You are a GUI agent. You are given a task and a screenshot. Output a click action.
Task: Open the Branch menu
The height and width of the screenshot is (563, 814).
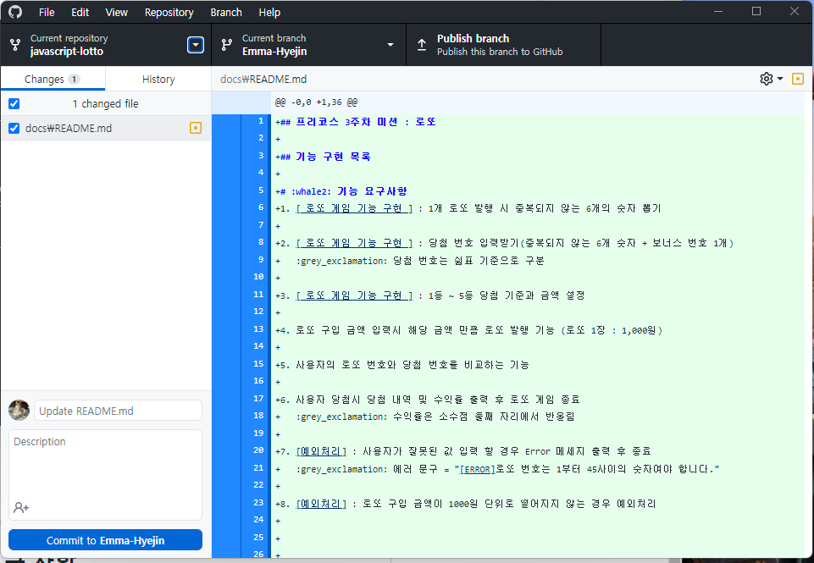tap(226, 12)
